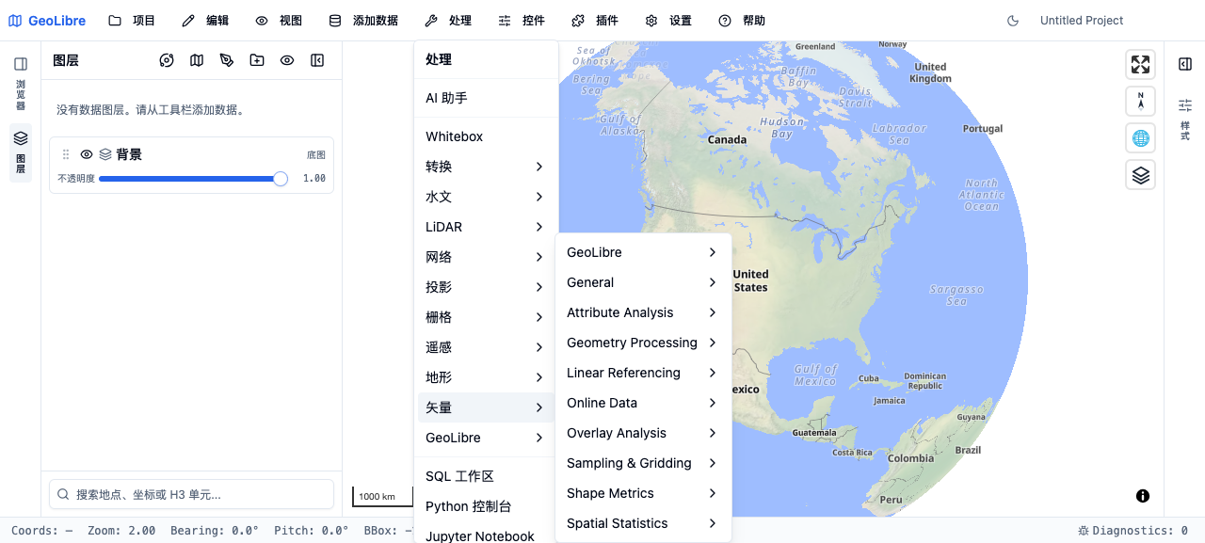Toggle the globe projection button
1205x543 pixels.
pyautogui.click(x=1140, y=138)
